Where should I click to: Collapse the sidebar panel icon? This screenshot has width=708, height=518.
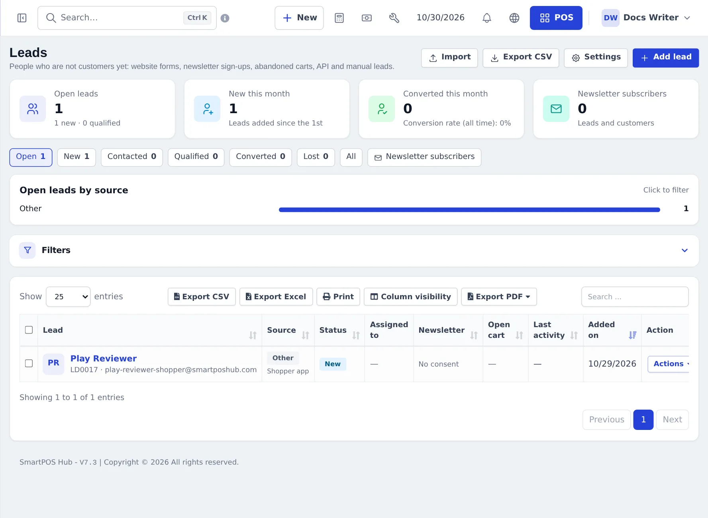click(x=22, y=18)
